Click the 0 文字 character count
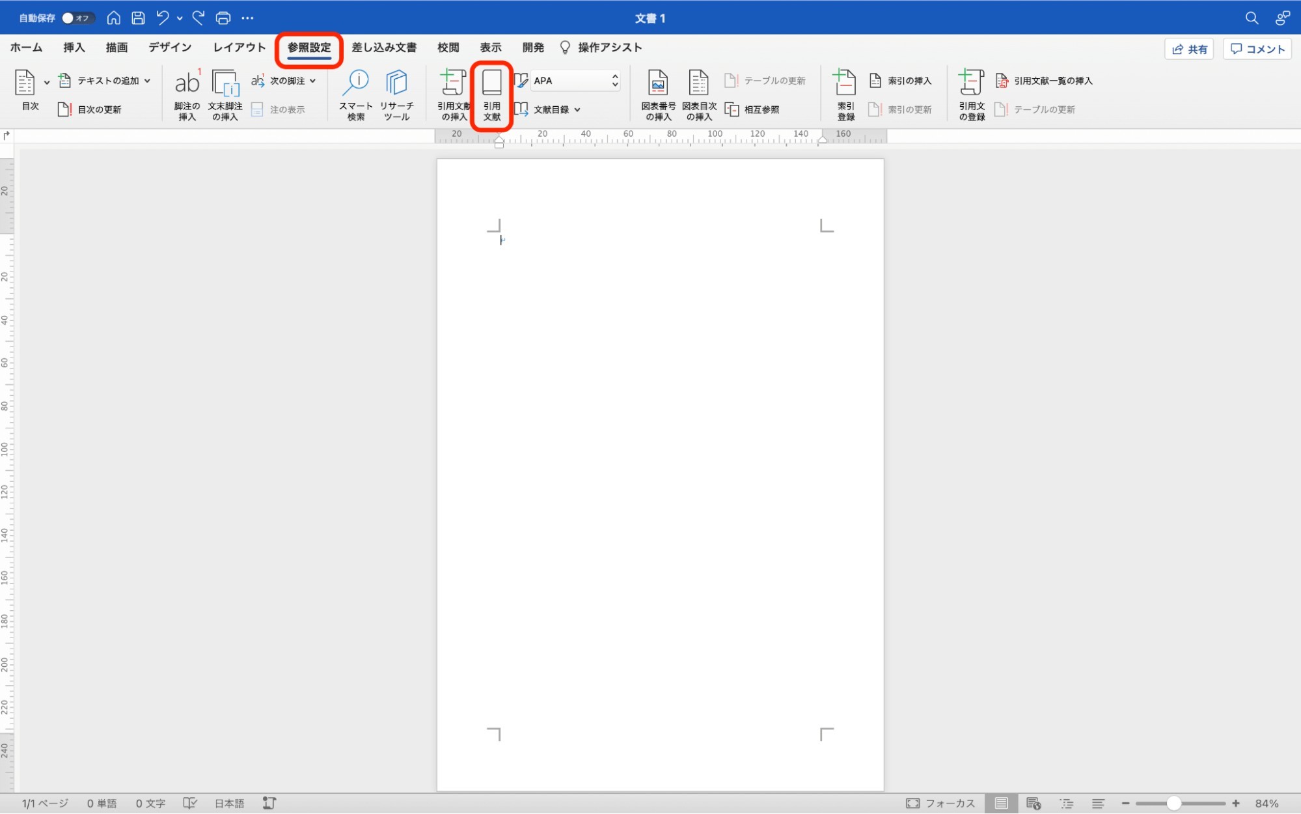Screen dimensions: 1301x814 [x=150, y=804]
